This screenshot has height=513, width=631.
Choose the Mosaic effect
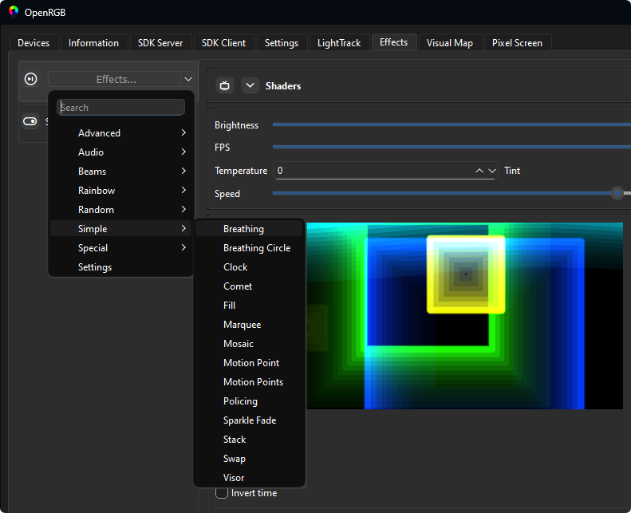249,344
